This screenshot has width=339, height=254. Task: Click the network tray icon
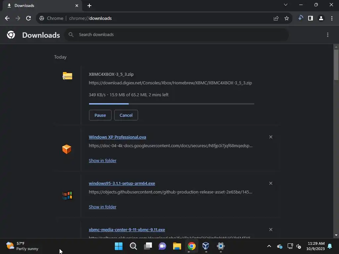tap(290, 246)
